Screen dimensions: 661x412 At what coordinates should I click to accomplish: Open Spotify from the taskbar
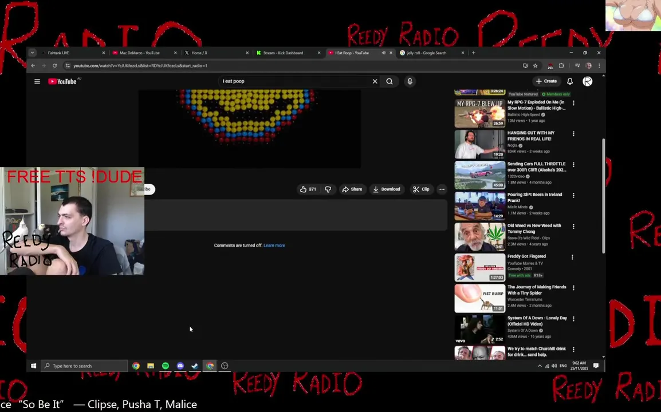coord(165,366)
